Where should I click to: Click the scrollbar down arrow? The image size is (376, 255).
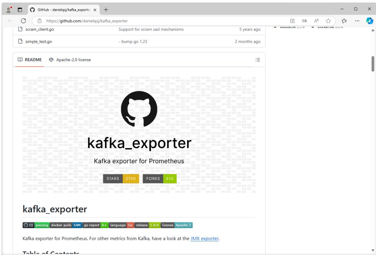373,250
